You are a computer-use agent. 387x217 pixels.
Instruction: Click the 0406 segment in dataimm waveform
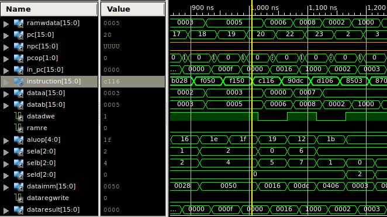[331, 185]
